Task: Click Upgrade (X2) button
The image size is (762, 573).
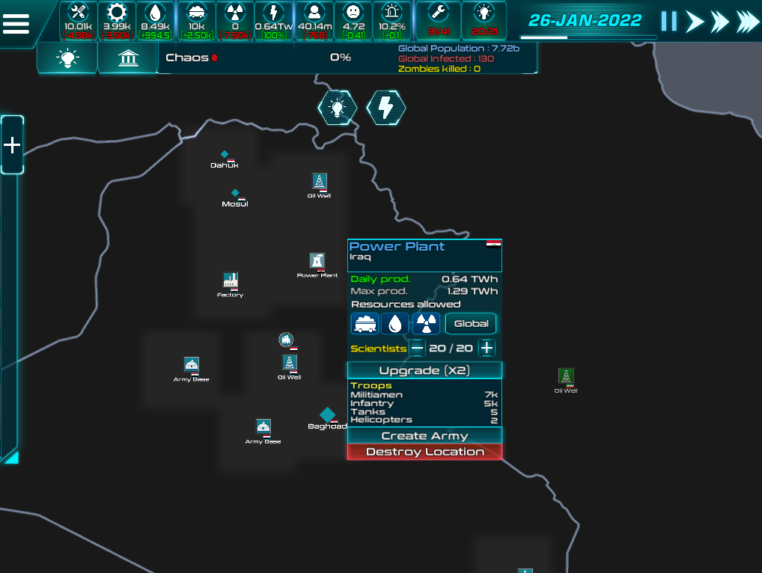Action: click(x=424, y=370)
